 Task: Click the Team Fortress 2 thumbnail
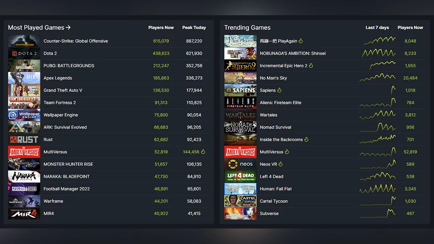pyautogui.click(x=24, y=103)
